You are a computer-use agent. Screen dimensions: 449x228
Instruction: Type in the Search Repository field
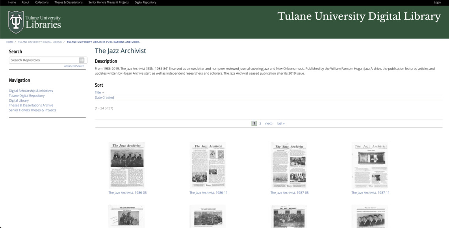point(43,60)
